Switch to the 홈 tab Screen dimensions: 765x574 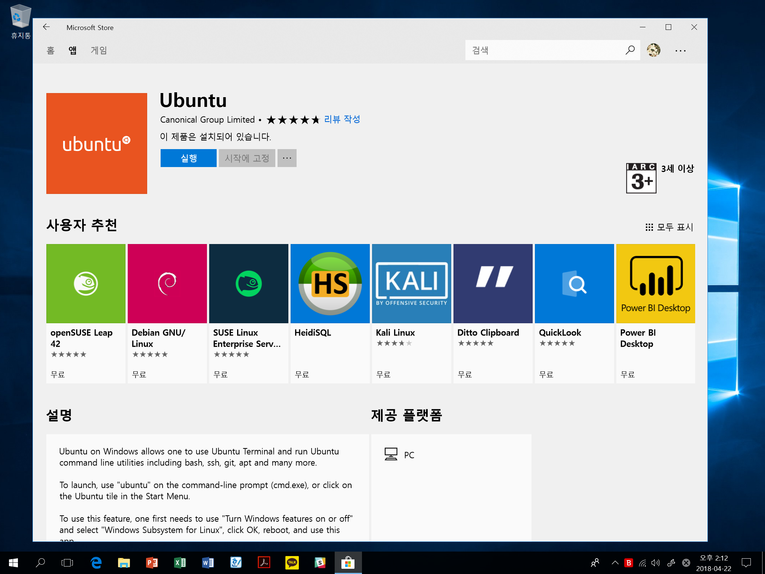point(50,50)
